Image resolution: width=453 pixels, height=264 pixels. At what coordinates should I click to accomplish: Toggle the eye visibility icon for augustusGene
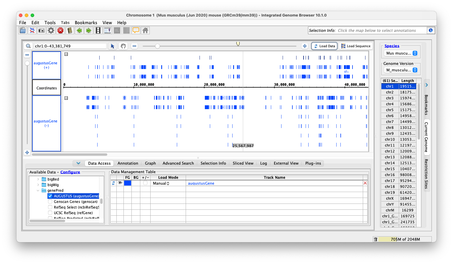click(120, 183)
